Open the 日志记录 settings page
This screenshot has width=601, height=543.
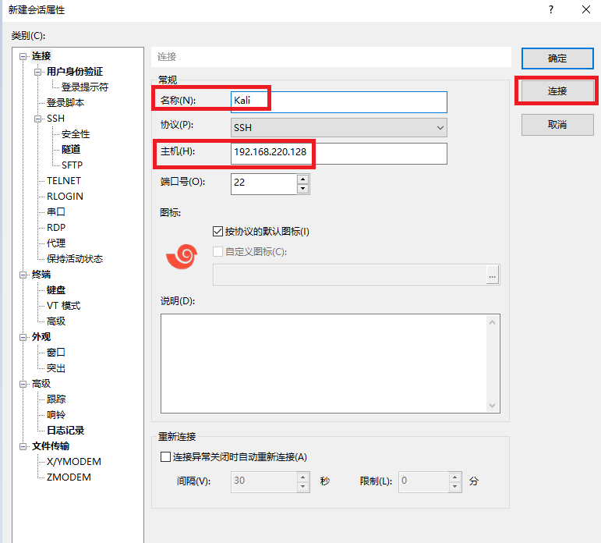coord(65,431)
